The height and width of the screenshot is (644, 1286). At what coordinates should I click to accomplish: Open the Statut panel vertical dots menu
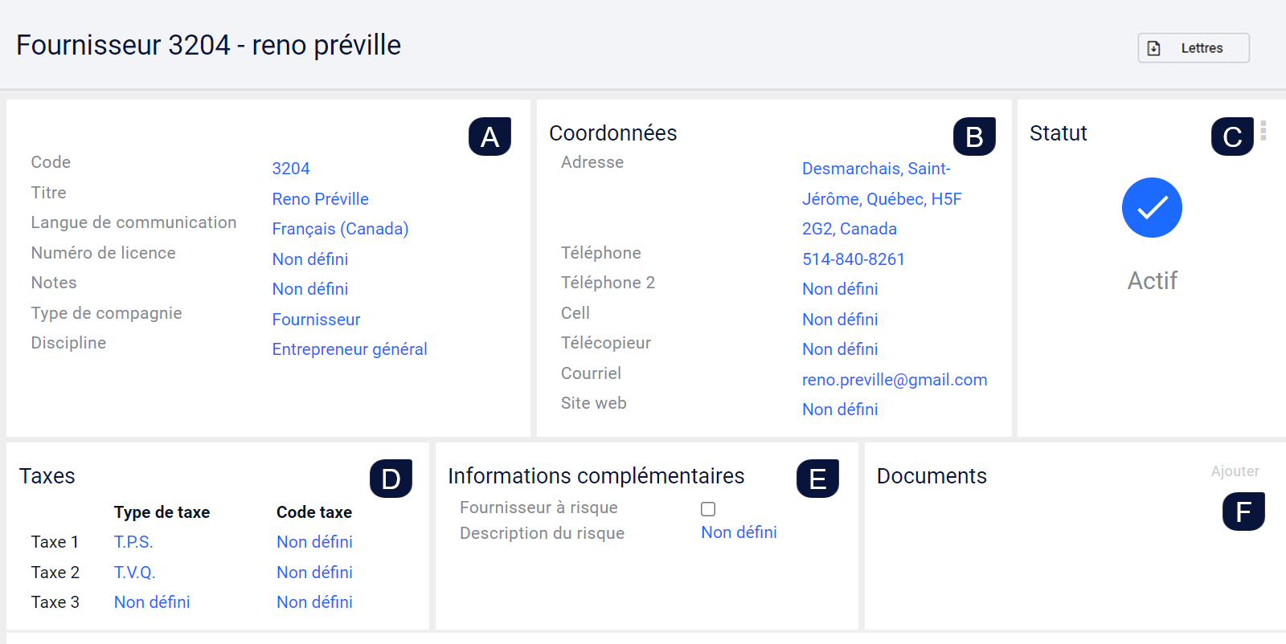[1263, 131]
